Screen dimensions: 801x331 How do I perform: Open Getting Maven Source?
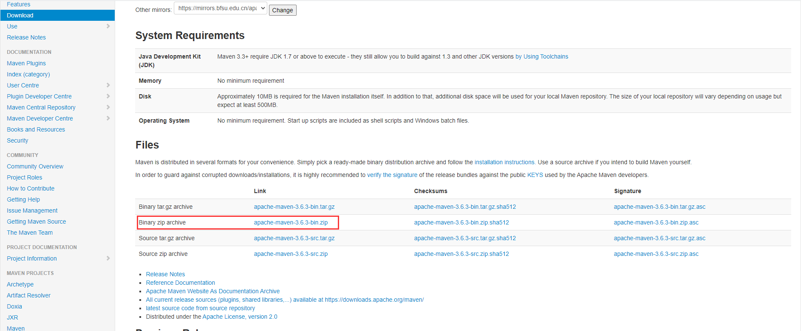(37, 222)
